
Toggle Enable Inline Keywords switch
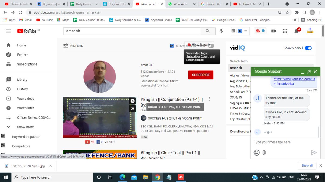[211, 46]
